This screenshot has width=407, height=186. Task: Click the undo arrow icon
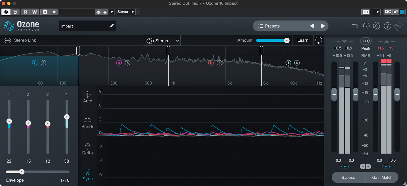point(355,26)
